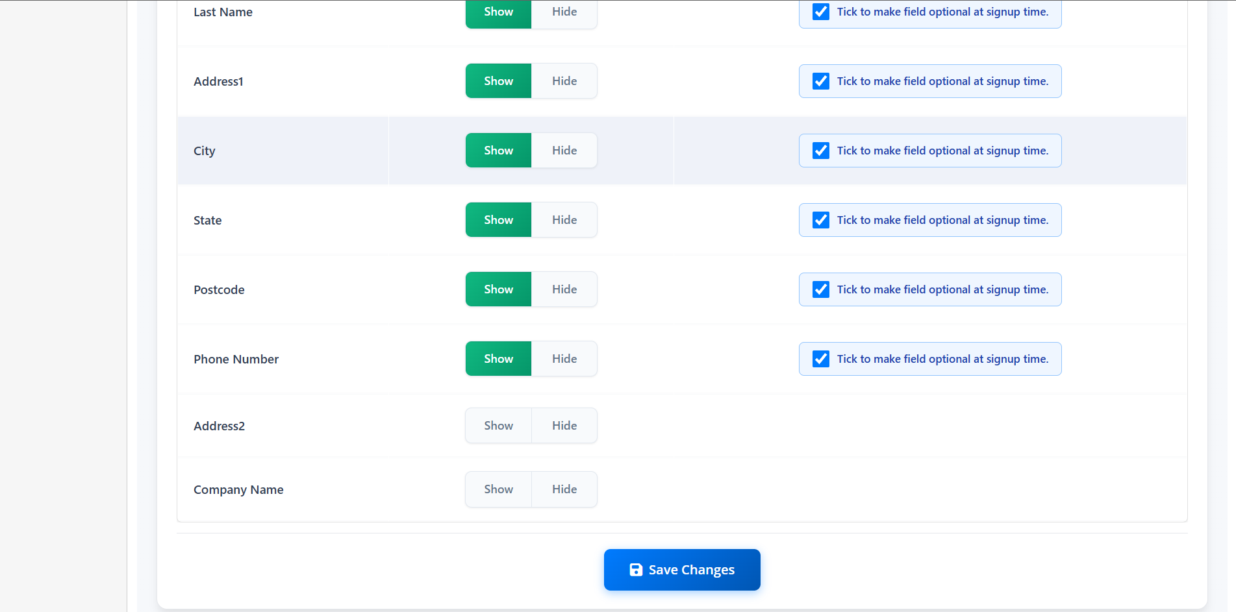
Task: Show the Company Name field
Action: click(x=498, y=489)
